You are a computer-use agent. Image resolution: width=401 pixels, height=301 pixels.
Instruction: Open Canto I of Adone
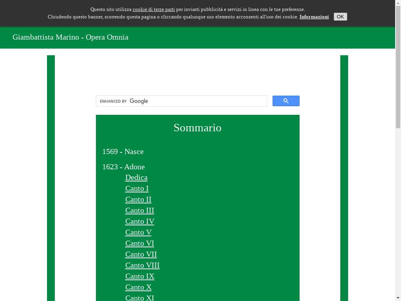tap(137, 189)
